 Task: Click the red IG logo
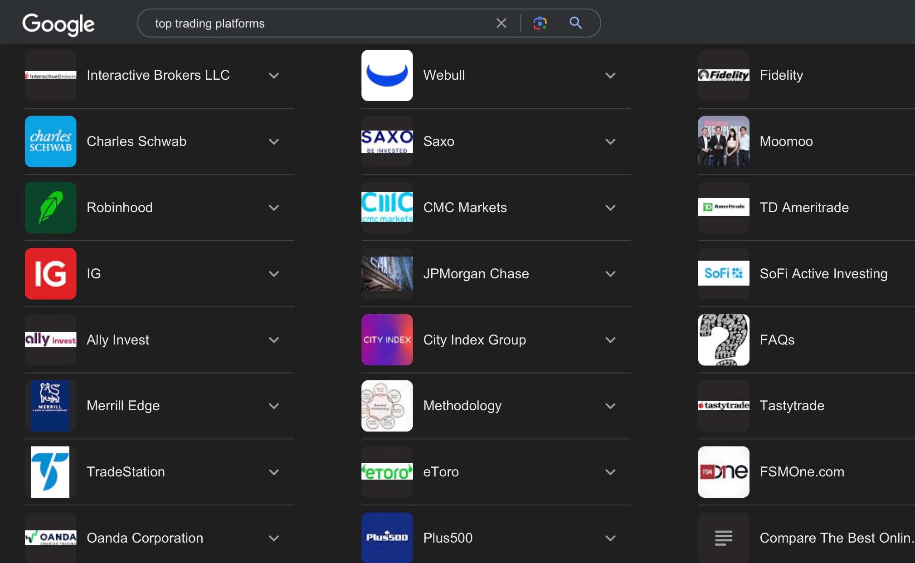pos(50,274)
